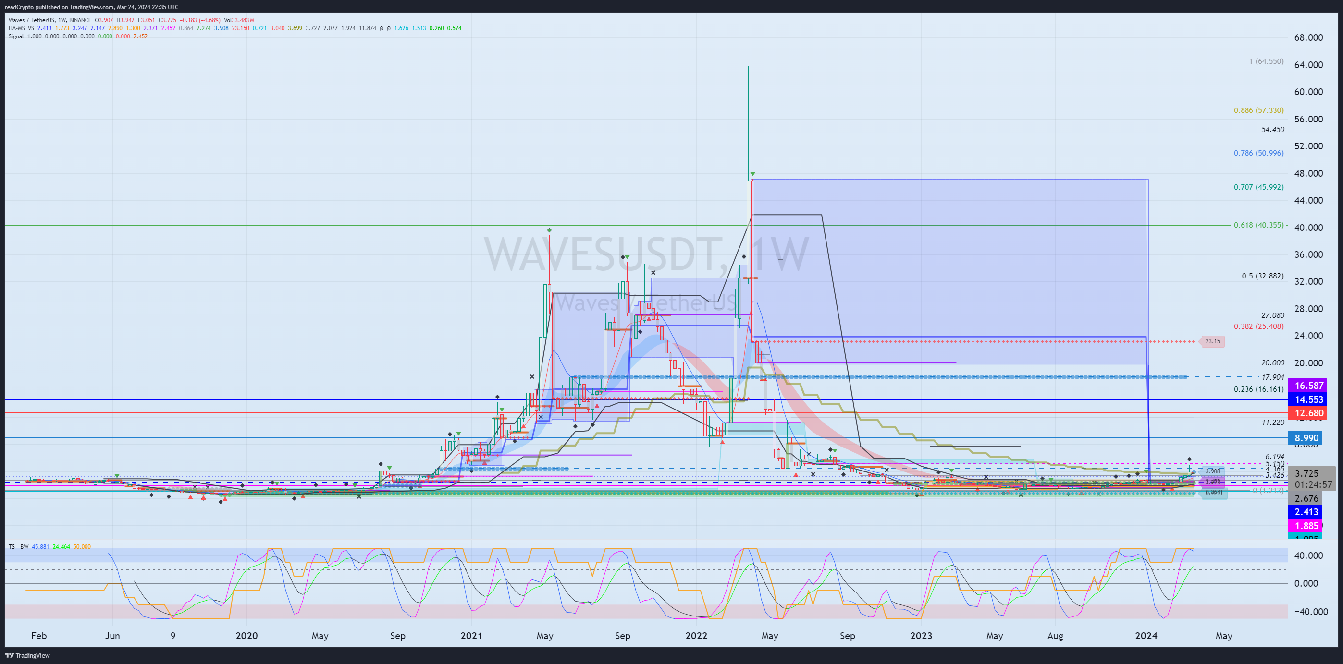Click the readCrypto published header text
This screenshot has height=664, width=1343.
tap(92, 7)
